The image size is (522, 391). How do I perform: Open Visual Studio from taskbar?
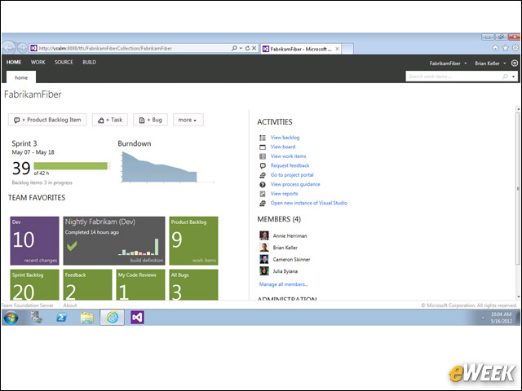pos(137,318)
